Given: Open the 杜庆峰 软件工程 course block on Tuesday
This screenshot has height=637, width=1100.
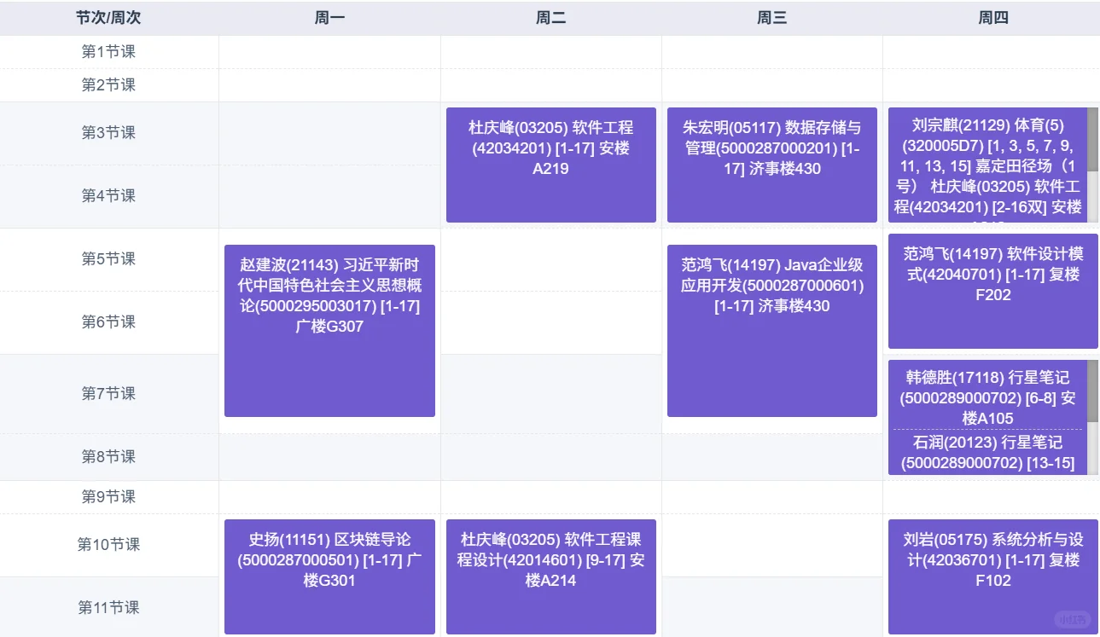Looking at the screenshot, I should 550,165.
